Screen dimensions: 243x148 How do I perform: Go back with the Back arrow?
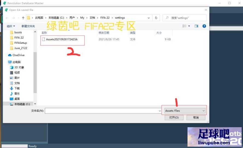coord(7,18)
